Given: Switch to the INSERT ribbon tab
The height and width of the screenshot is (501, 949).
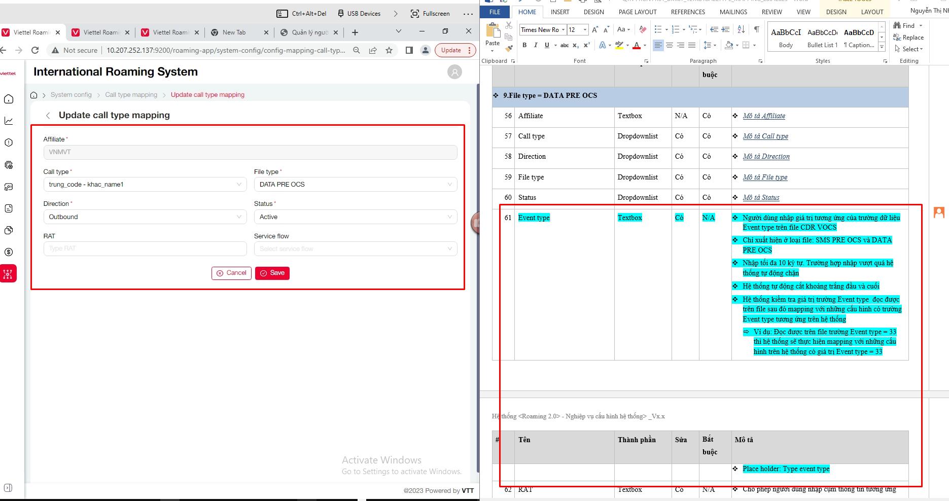Looking at the screenshot, I should (x=560, y=12).
